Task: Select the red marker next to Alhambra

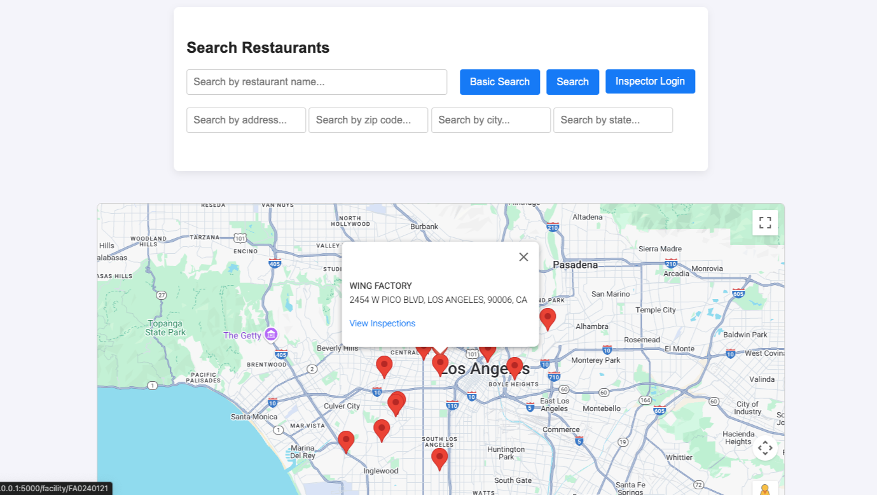Action: point(548,319)
